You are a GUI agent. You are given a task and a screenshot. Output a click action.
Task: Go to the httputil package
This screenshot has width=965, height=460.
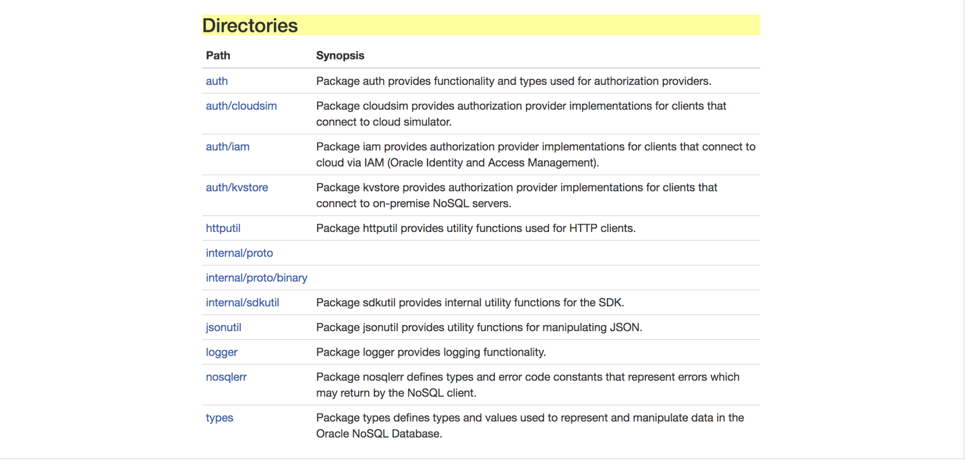(223, 228)
